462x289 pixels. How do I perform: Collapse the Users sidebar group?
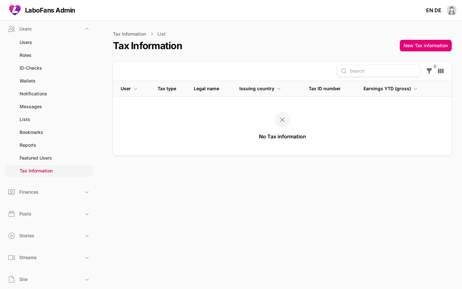click(x=87, y=29)
